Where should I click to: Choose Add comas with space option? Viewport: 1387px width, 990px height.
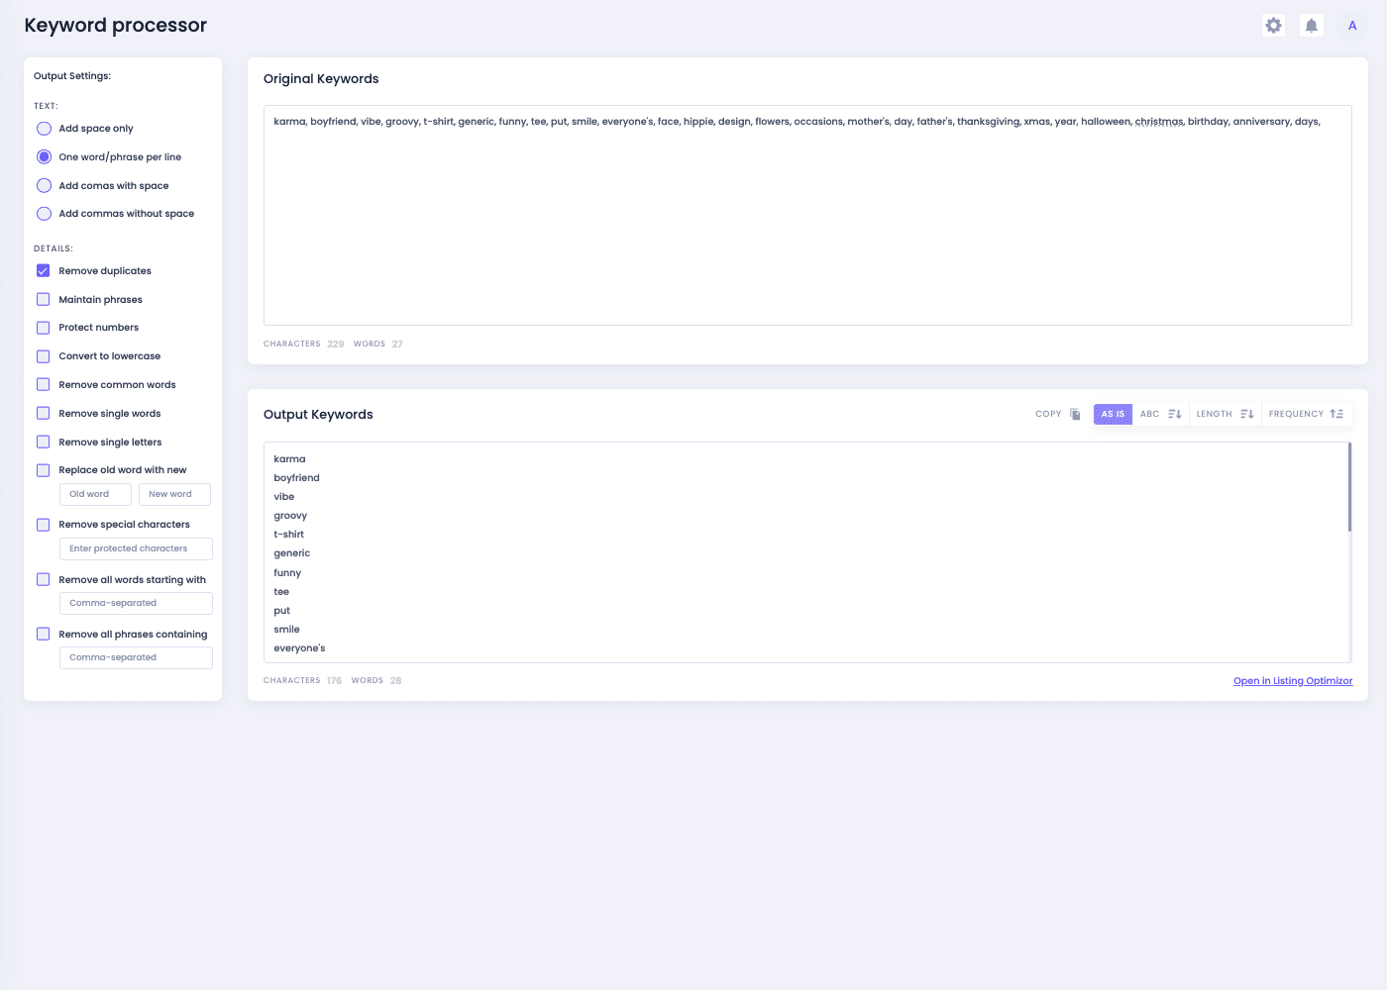point(44,185)
